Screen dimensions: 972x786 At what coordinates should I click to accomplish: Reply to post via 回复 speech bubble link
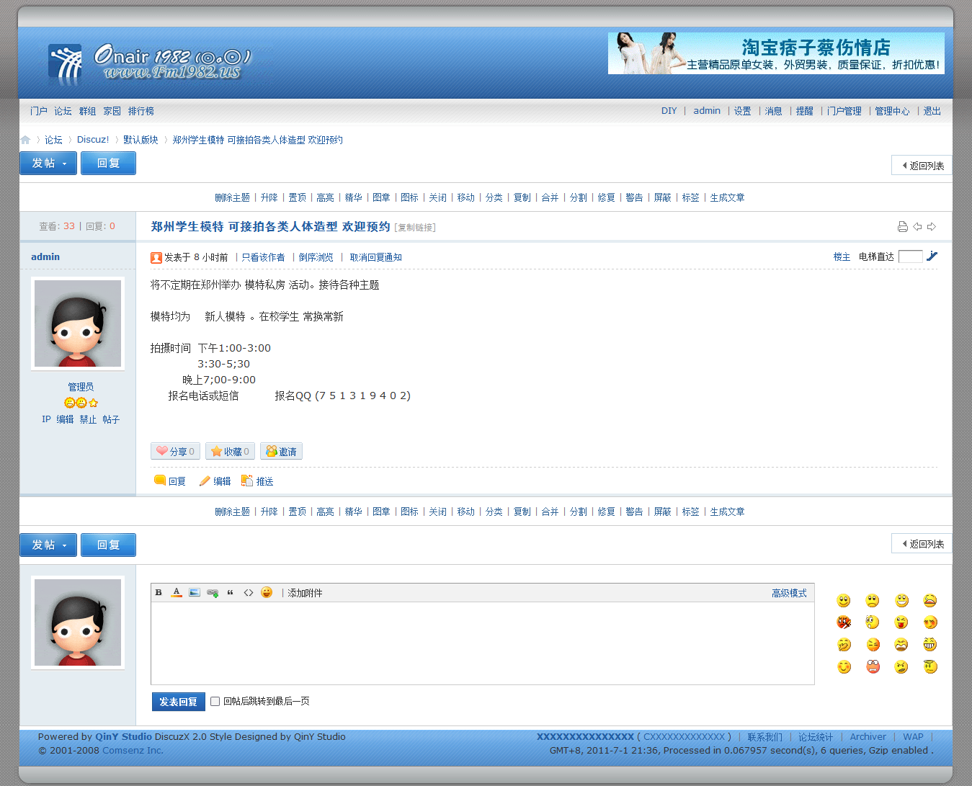point(170,481)
